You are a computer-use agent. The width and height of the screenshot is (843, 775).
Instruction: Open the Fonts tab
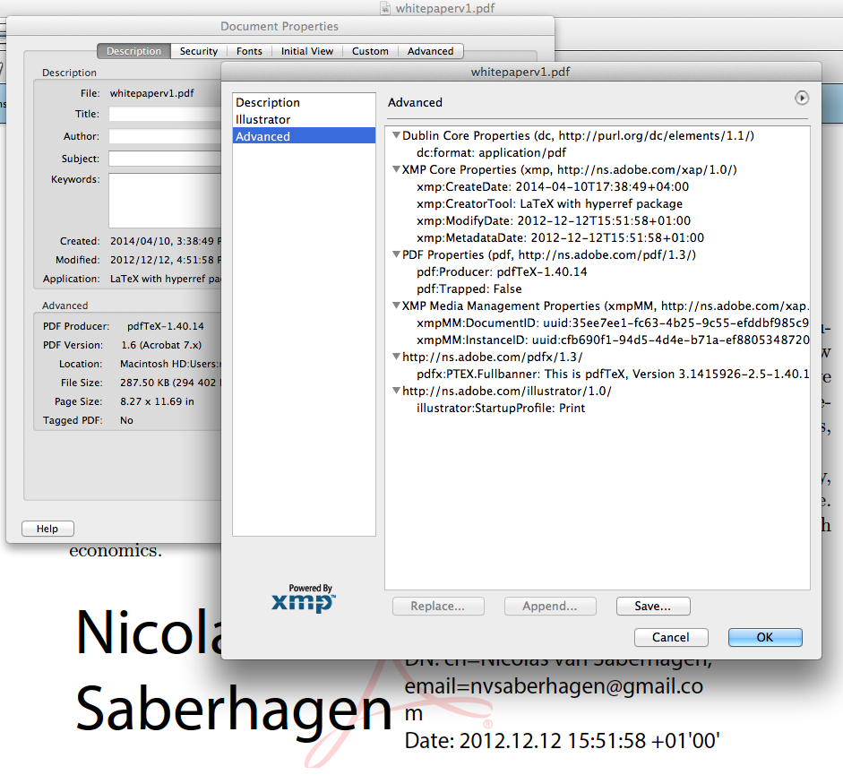[x=249, y=51]
